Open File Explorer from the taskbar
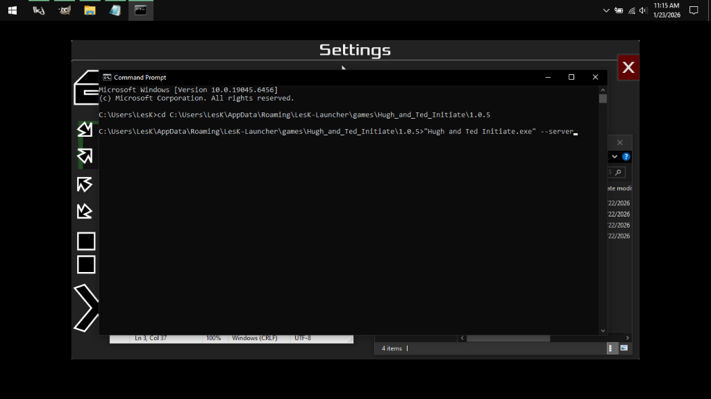 (x=90, y=10)
